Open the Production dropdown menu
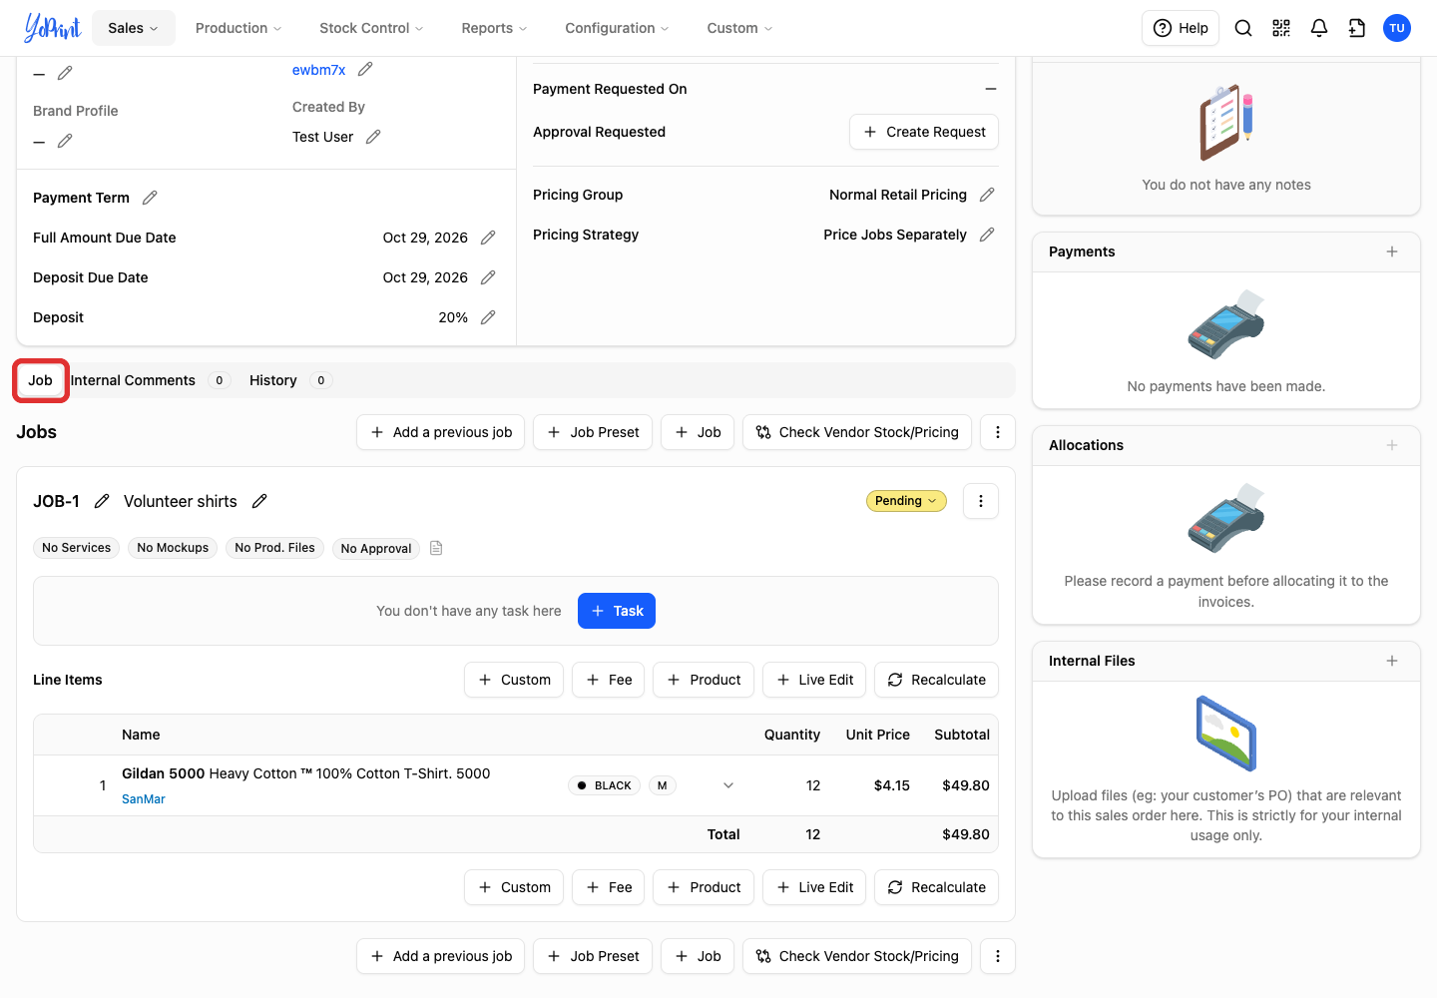 tap(239, 28)
